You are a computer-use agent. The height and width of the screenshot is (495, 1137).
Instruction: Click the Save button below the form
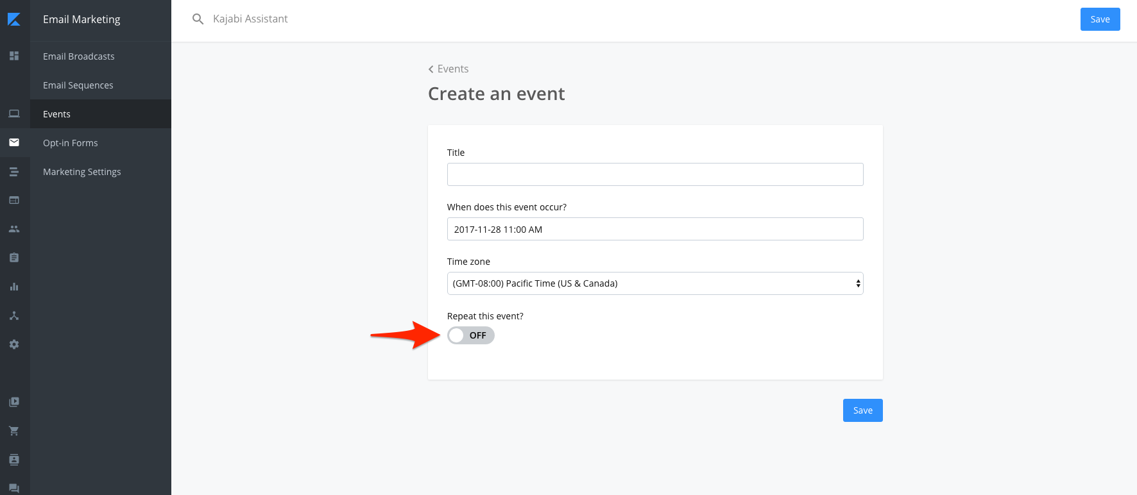[862, 410]
